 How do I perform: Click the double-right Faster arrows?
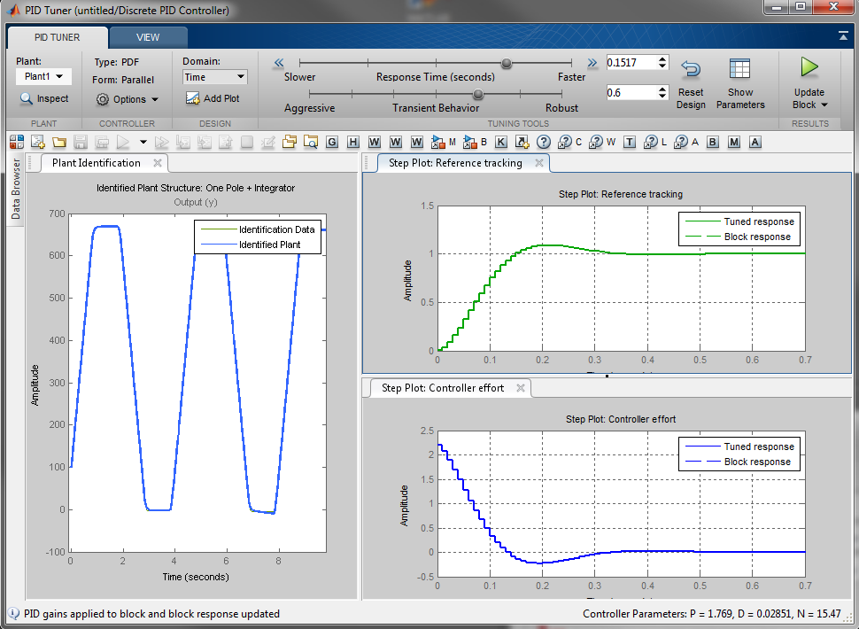tap(592, 63)
